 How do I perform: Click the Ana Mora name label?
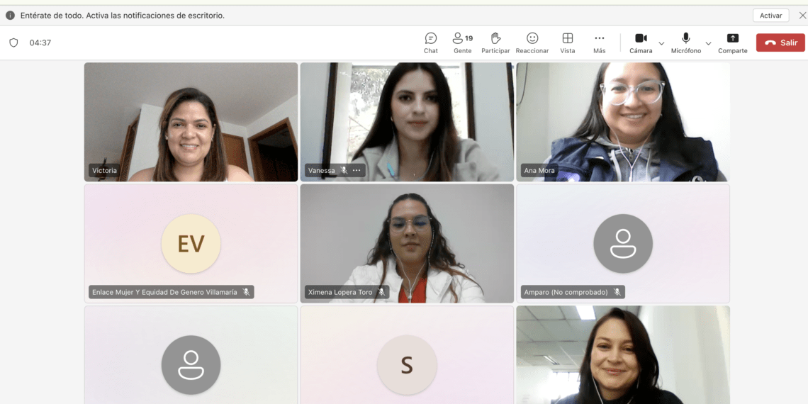(x=539, y=171)
